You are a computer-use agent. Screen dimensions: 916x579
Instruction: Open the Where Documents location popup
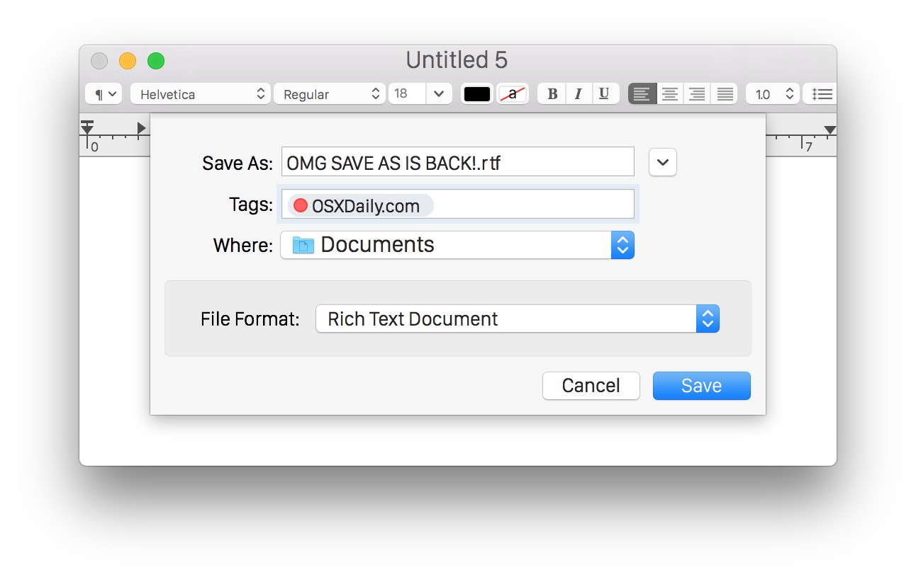457,245
